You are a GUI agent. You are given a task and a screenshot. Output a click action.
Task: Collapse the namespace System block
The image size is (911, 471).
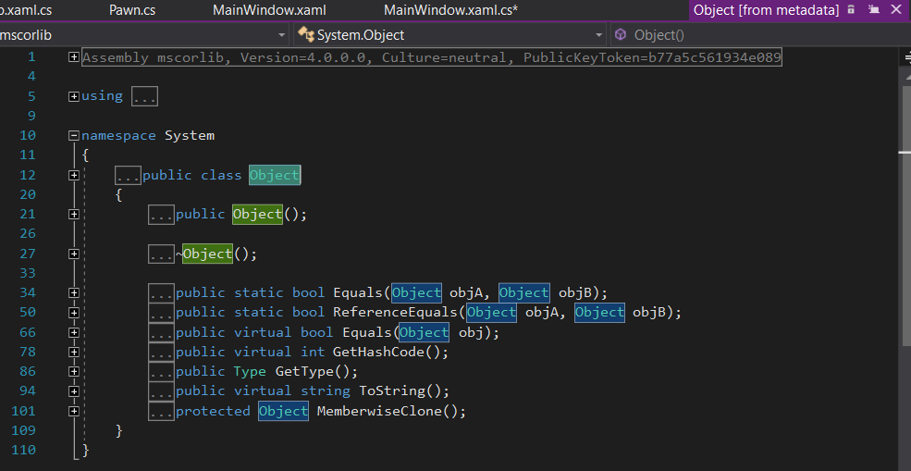74,135
